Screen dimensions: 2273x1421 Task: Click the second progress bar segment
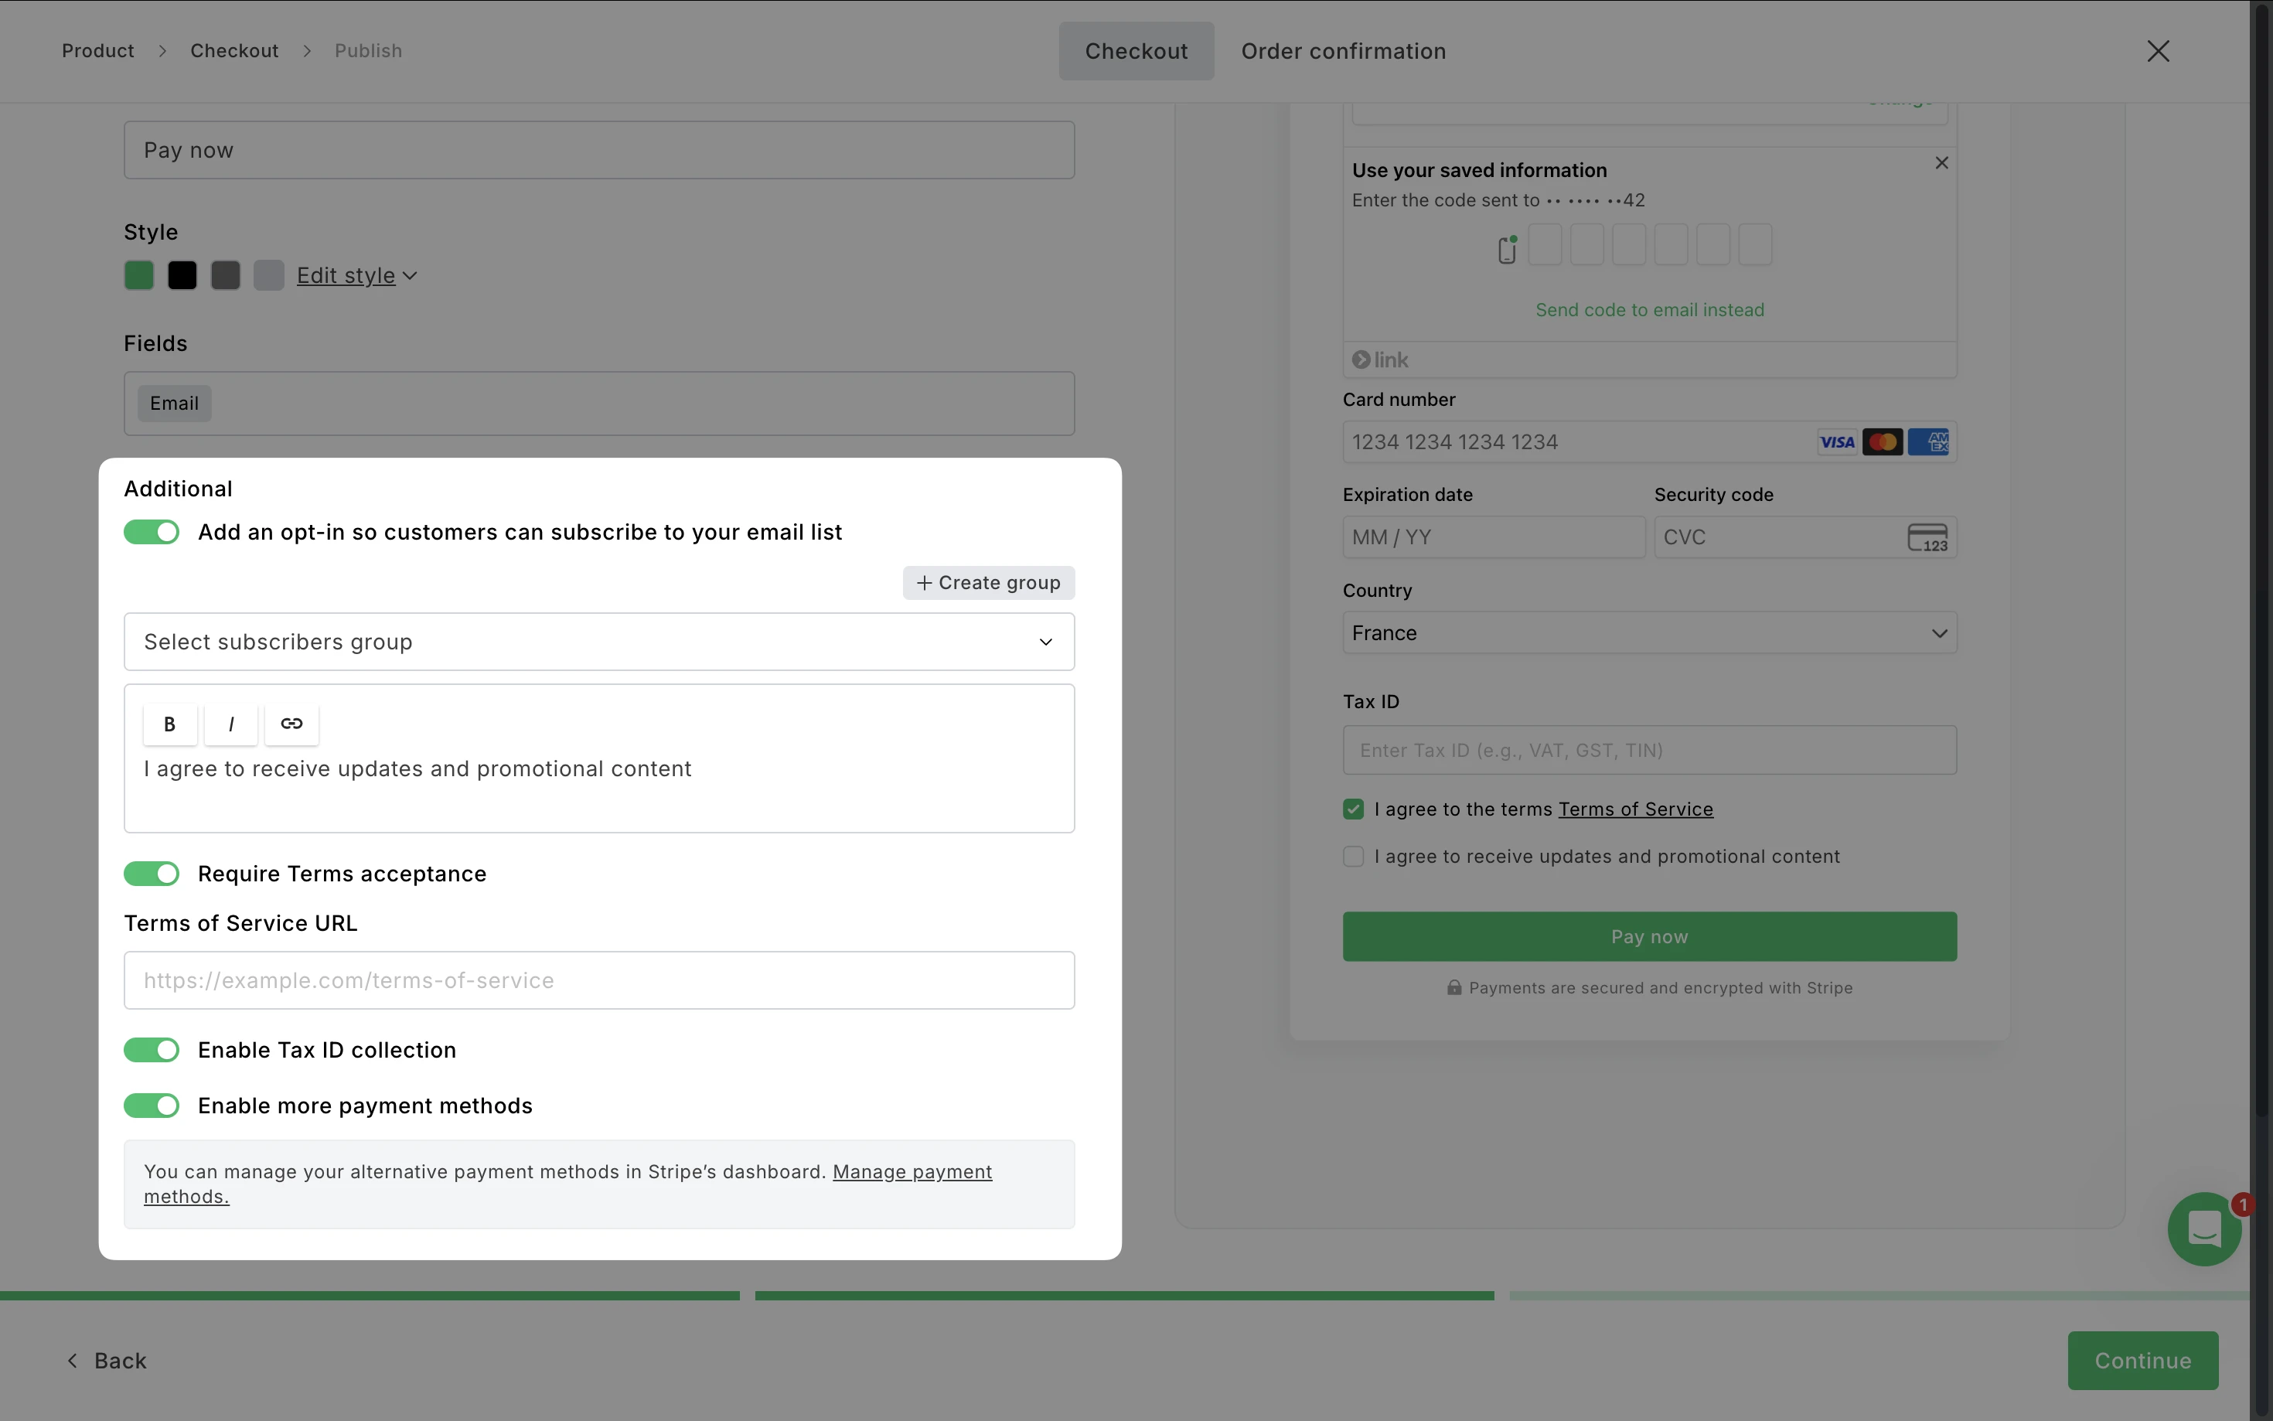click(x=1125, y=1296)
